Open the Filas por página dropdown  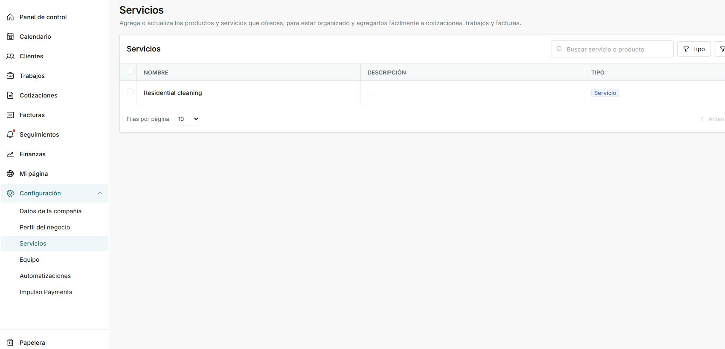click(186, 119)
